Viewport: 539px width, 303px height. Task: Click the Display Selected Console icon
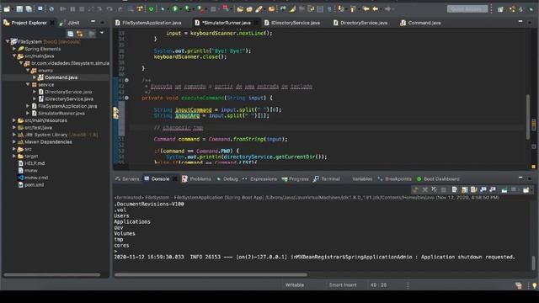tap(514, 189)
